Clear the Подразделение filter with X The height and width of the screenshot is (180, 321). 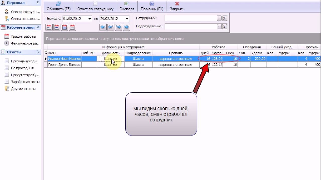pos(224,27)
